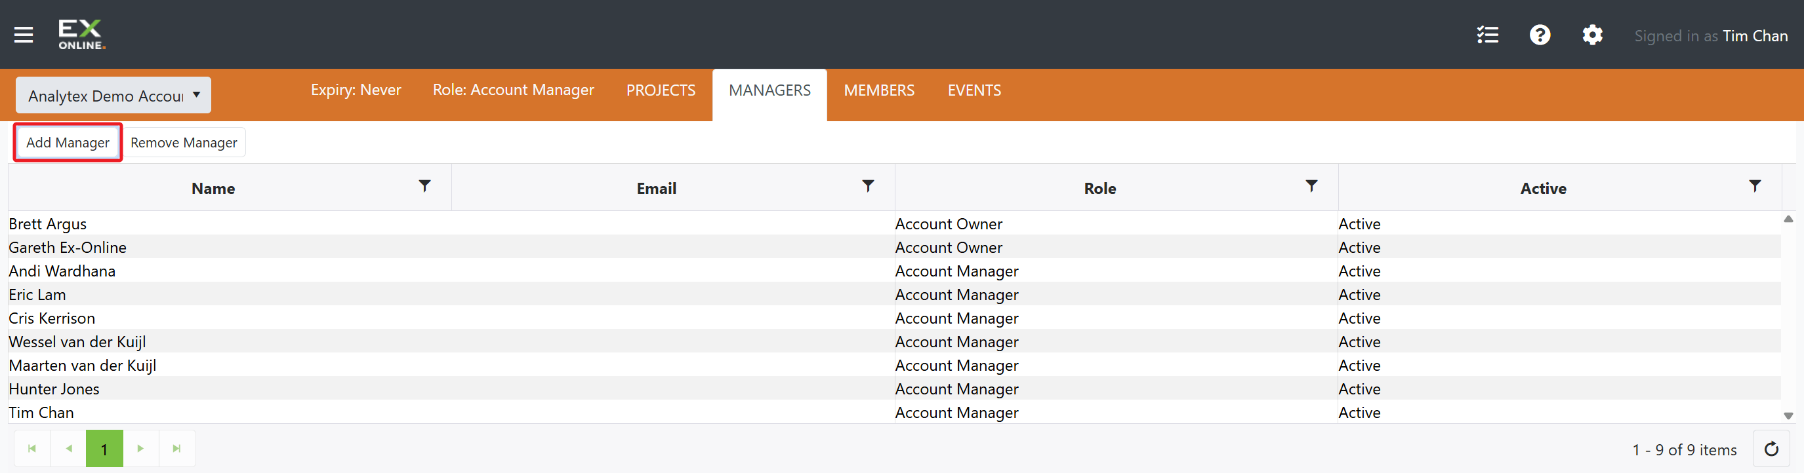This screenshot has width=1804, height=473.
Task: Sort by the Active column header
Action: [1543, 188]
